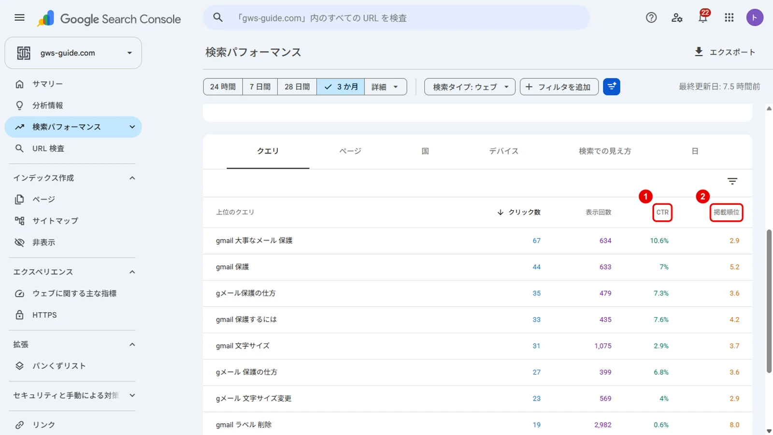This screenshot has height=435, width=773.
Task: Switch to the ページ tab
Action: click(350, 151)
